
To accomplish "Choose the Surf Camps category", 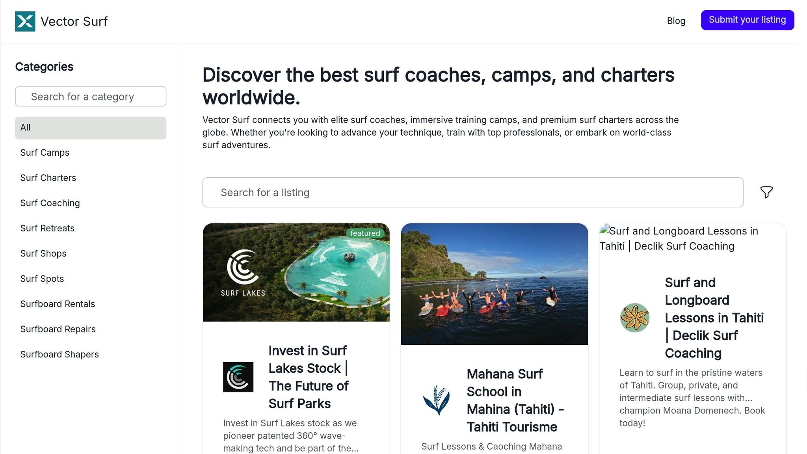I will pos(45,153).
